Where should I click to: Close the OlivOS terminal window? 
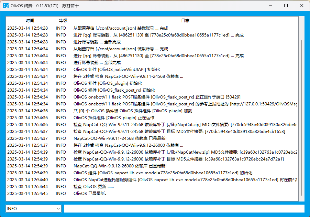[x=301, y=6]
